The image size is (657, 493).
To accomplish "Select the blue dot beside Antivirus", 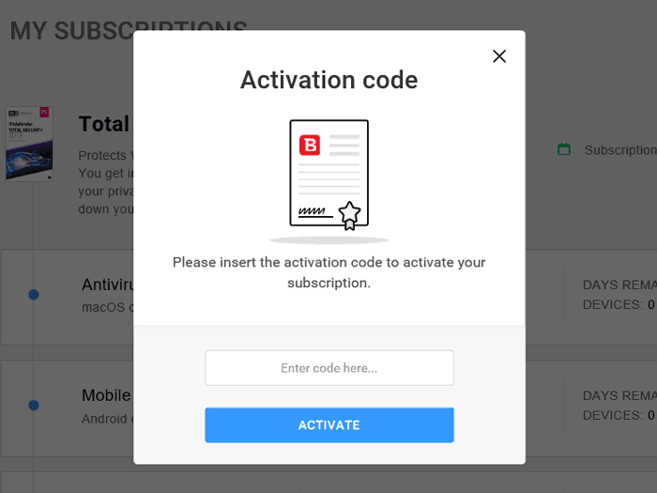I will 34,295.
